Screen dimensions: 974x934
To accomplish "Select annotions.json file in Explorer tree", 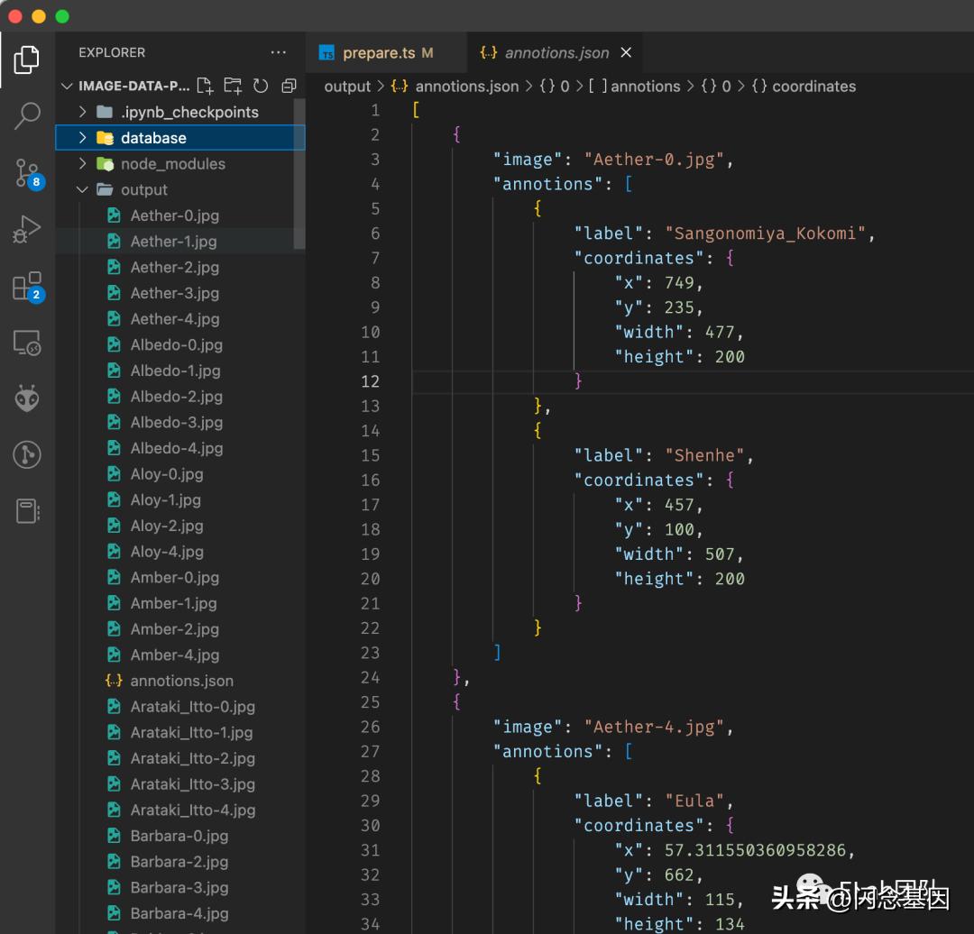I will (x=181, y=682).
